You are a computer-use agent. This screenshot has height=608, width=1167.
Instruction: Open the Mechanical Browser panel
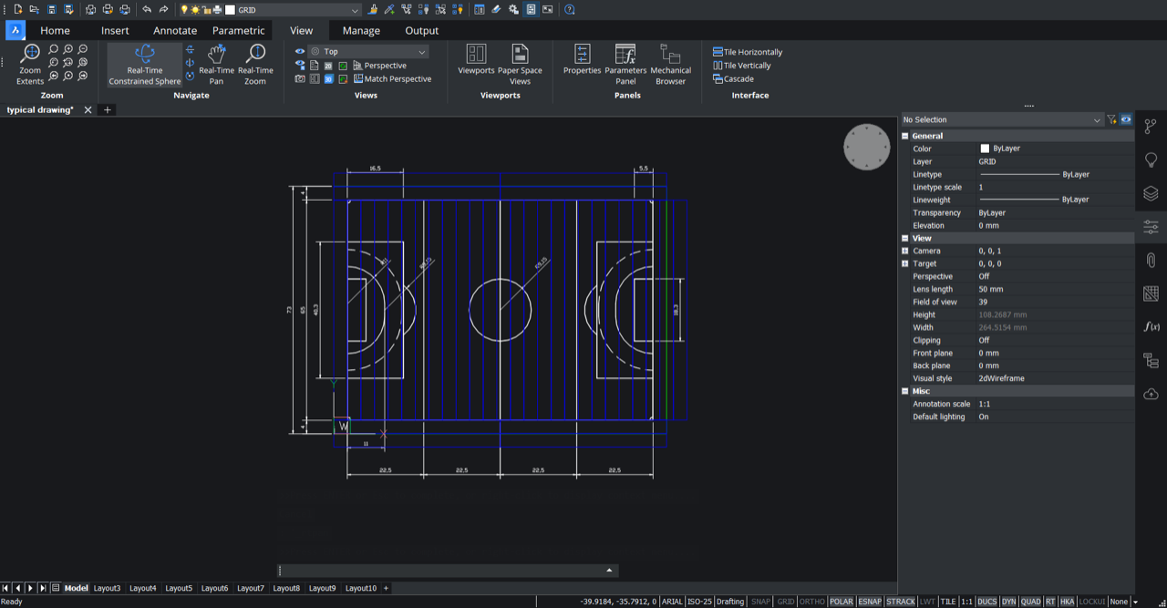coord(670,64)
